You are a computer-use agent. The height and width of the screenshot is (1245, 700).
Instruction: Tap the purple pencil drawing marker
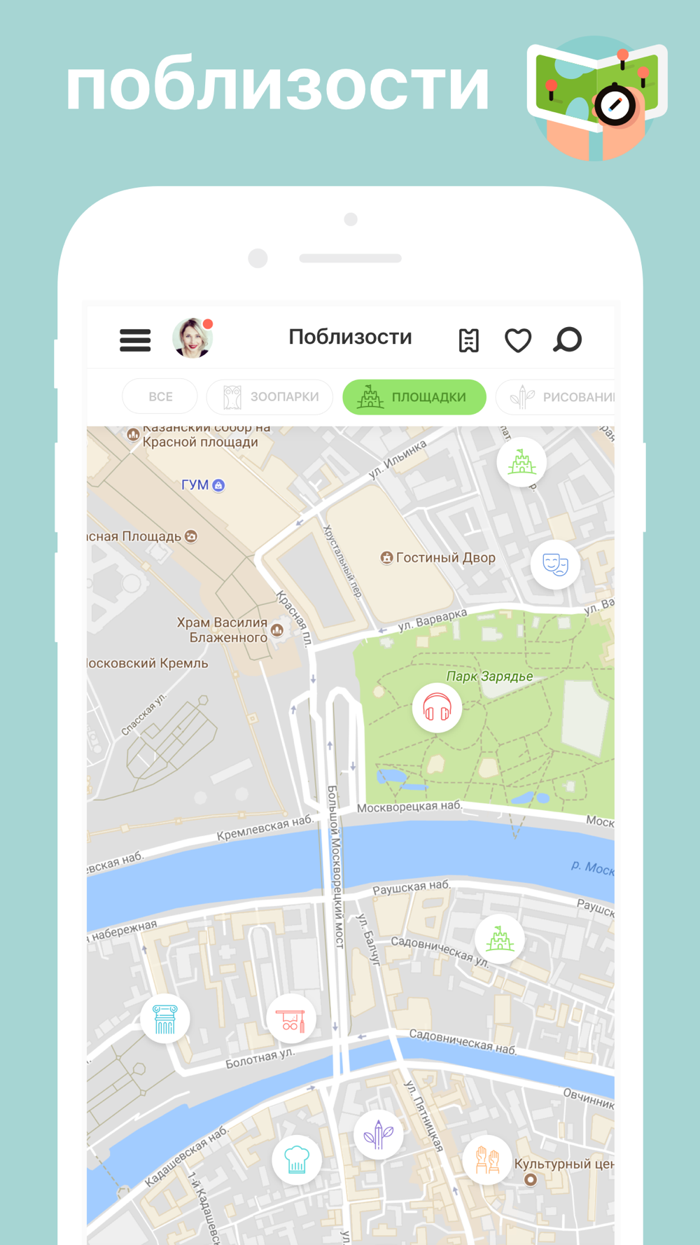tap(378, 1134)
